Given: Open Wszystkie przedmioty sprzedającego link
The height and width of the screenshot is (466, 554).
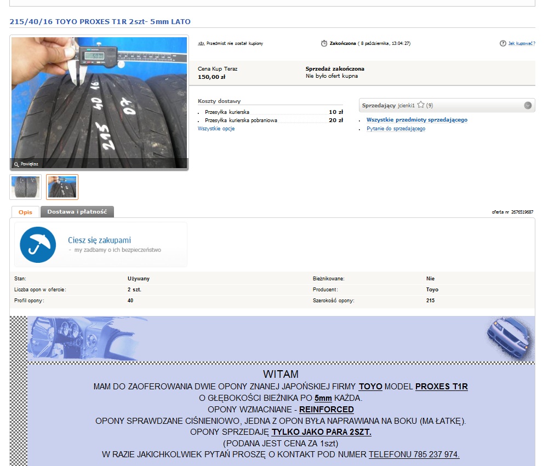Looking at the screenshot, I should pos(416,120).
